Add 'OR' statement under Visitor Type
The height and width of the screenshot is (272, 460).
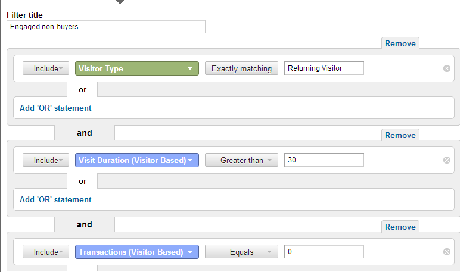(x=55, y=108)
